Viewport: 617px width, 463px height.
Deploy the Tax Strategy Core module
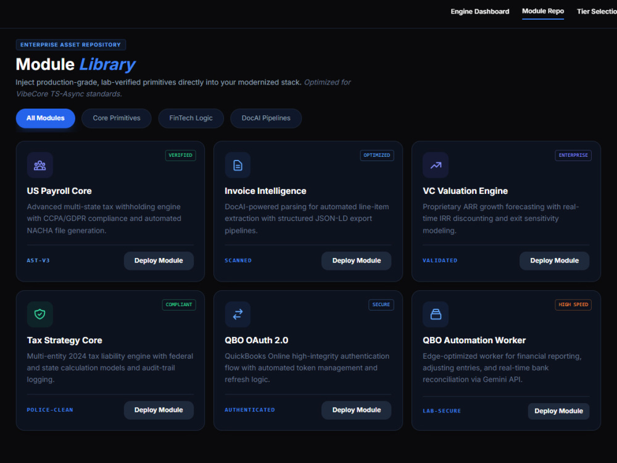point(159,410)
